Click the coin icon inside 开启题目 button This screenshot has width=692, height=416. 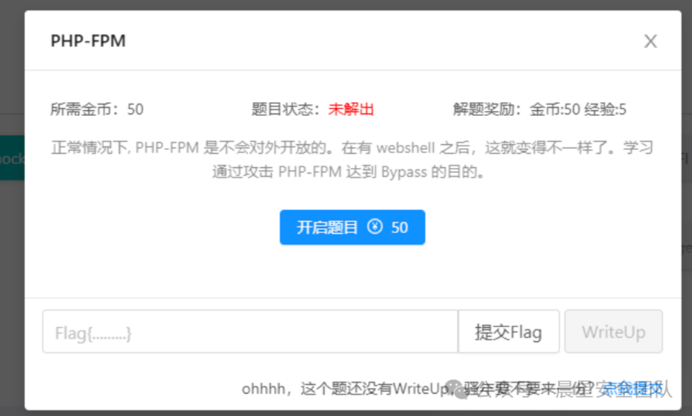coord(374,227)
